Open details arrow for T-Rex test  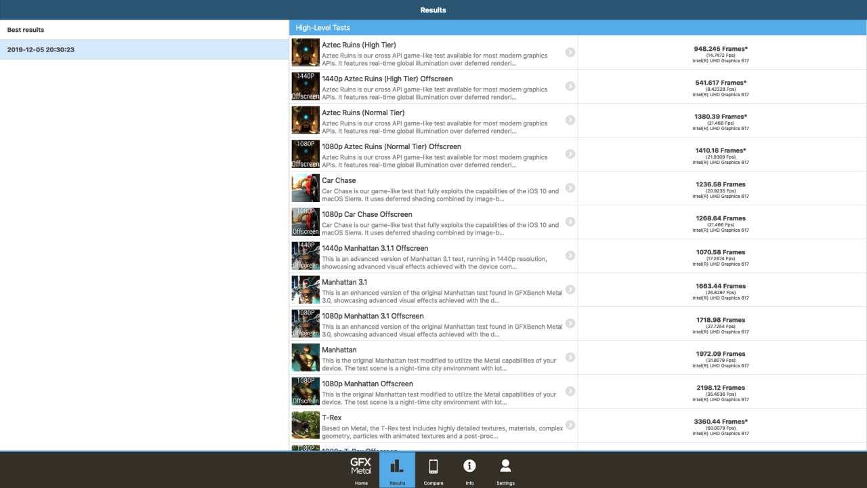pyautogui.click(x=570, y=425)
